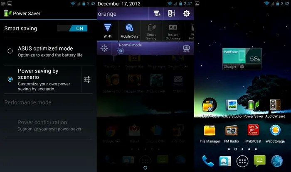
Task: Toggle the Smart saving ON switch
Action: point(72,28)
